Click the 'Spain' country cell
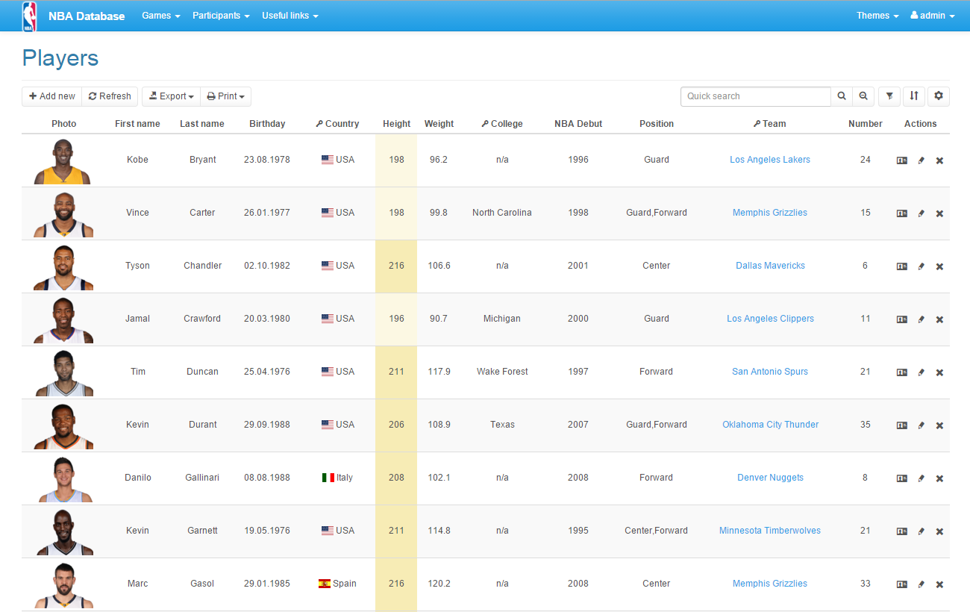 (x=337, y=584)
